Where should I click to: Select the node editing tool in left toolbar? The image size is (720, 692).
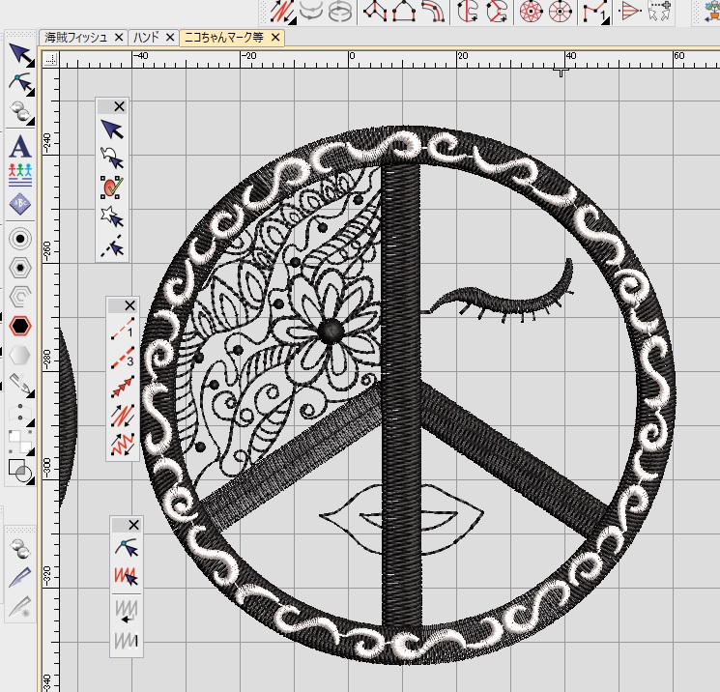pyautogui.click(x=20, y=83)
